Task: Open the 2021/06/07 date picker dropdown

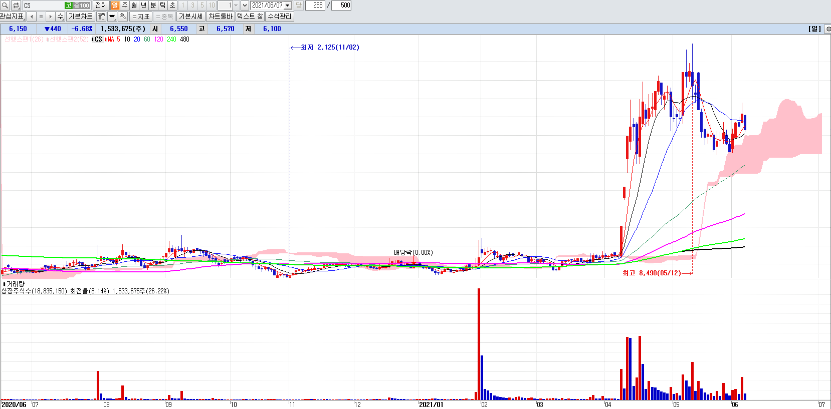Action: click(288, 6)
